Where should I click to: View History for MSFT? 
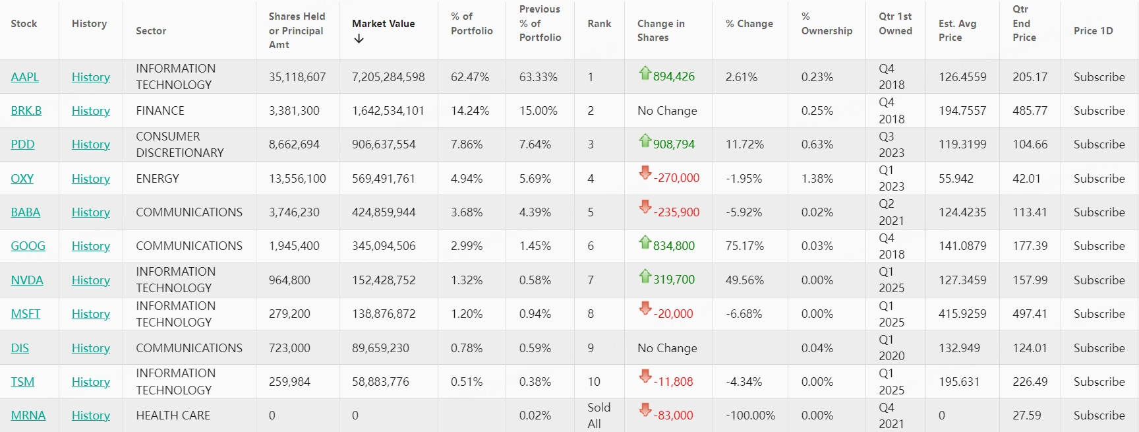click(x=91, y=314)
